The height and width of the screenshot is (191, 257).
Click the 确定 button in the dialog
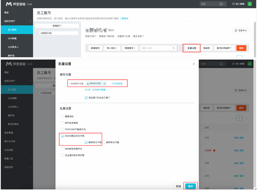pyautogui.click(x=190, y=186)
